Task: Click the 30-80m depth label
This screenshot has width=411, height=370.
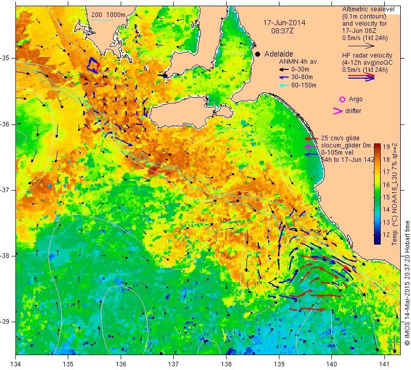Action: click(x=302, y=78)
